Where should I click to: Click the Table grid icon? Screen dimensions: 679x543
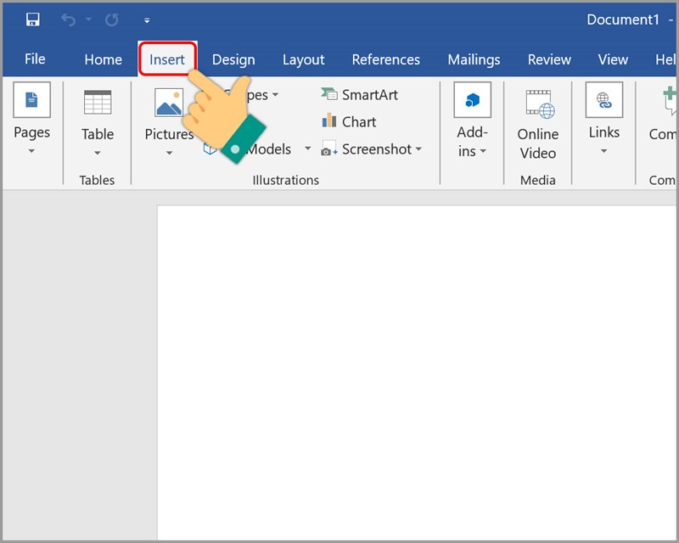click(x=98, y=102)
